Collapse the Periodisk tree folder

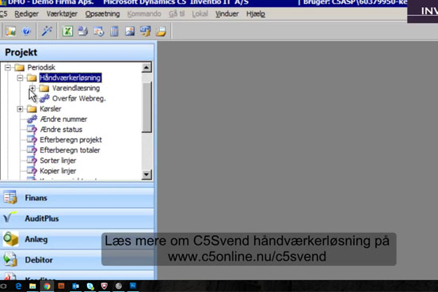pyautogui.click(x=8, y=67)
